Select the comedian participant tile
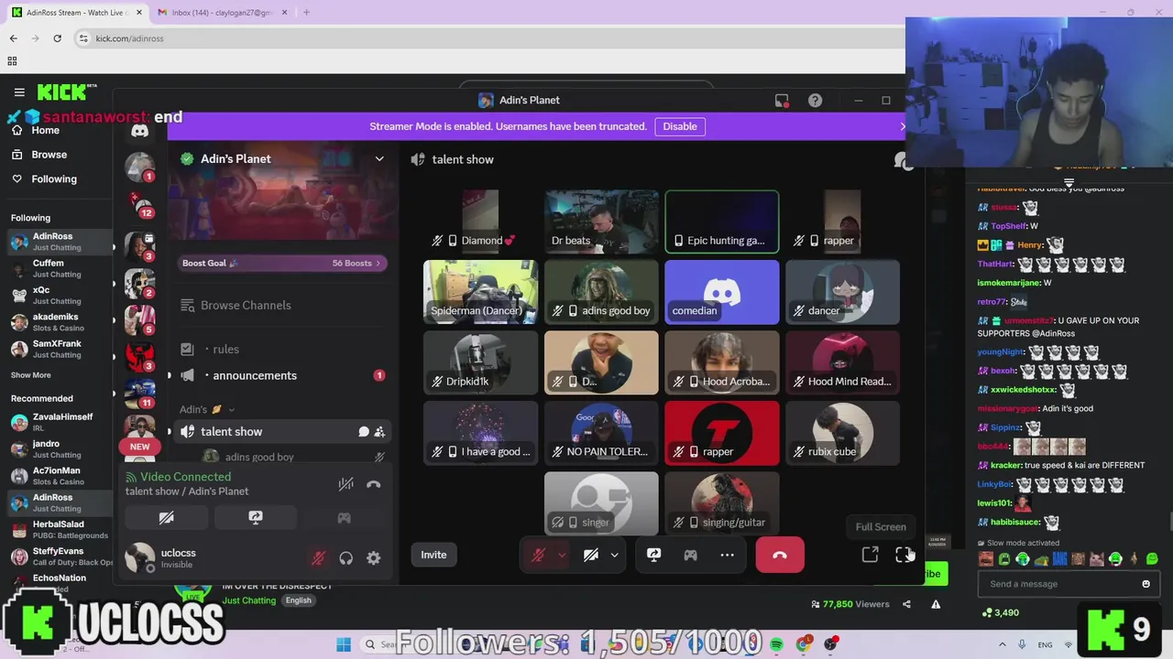Image resolution: width=1173 pixels, height=659 pixels. tap(722, 292)
